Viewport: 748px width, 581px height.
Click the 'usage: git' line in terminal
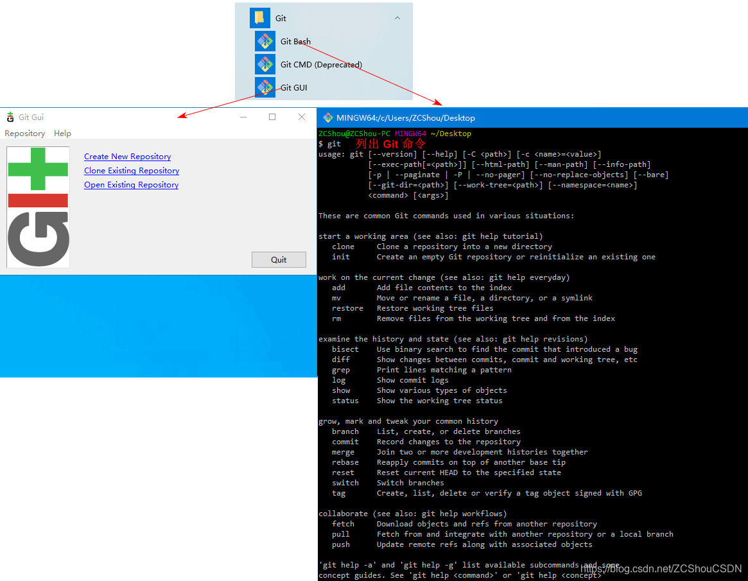pos(460,154)
